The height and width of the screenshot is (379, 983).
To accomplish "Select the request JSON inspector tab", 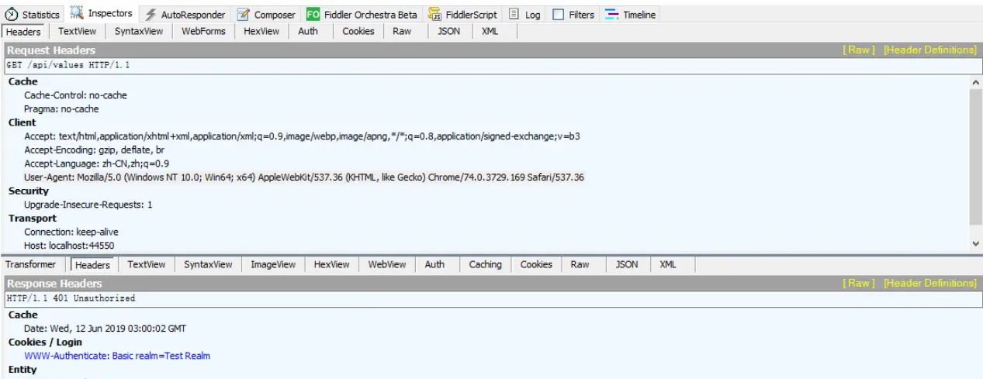I will (x=449, y=31).
